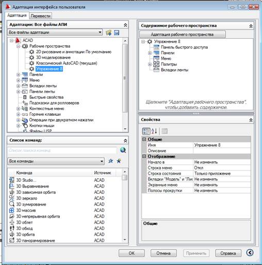Click the find command search globe icon
The height and width of the screenshot is (265, 262).
(x=123, y=150)
